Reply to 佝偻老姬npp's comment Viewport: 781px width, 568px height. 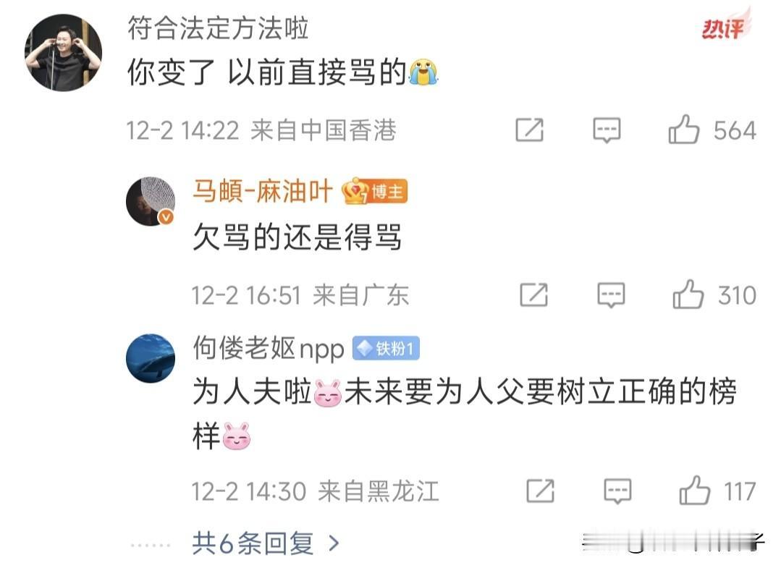coord(617,491)
